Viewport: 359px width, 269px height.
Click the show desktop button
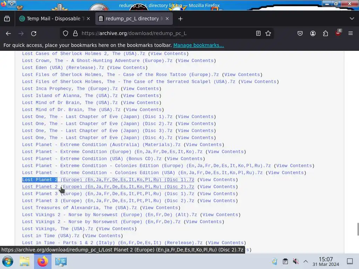(350, 261)
